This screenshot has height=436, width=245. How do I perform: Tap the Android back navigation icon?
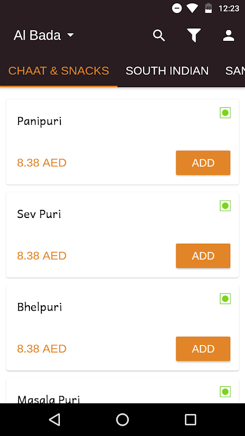(x=54, y=419)
